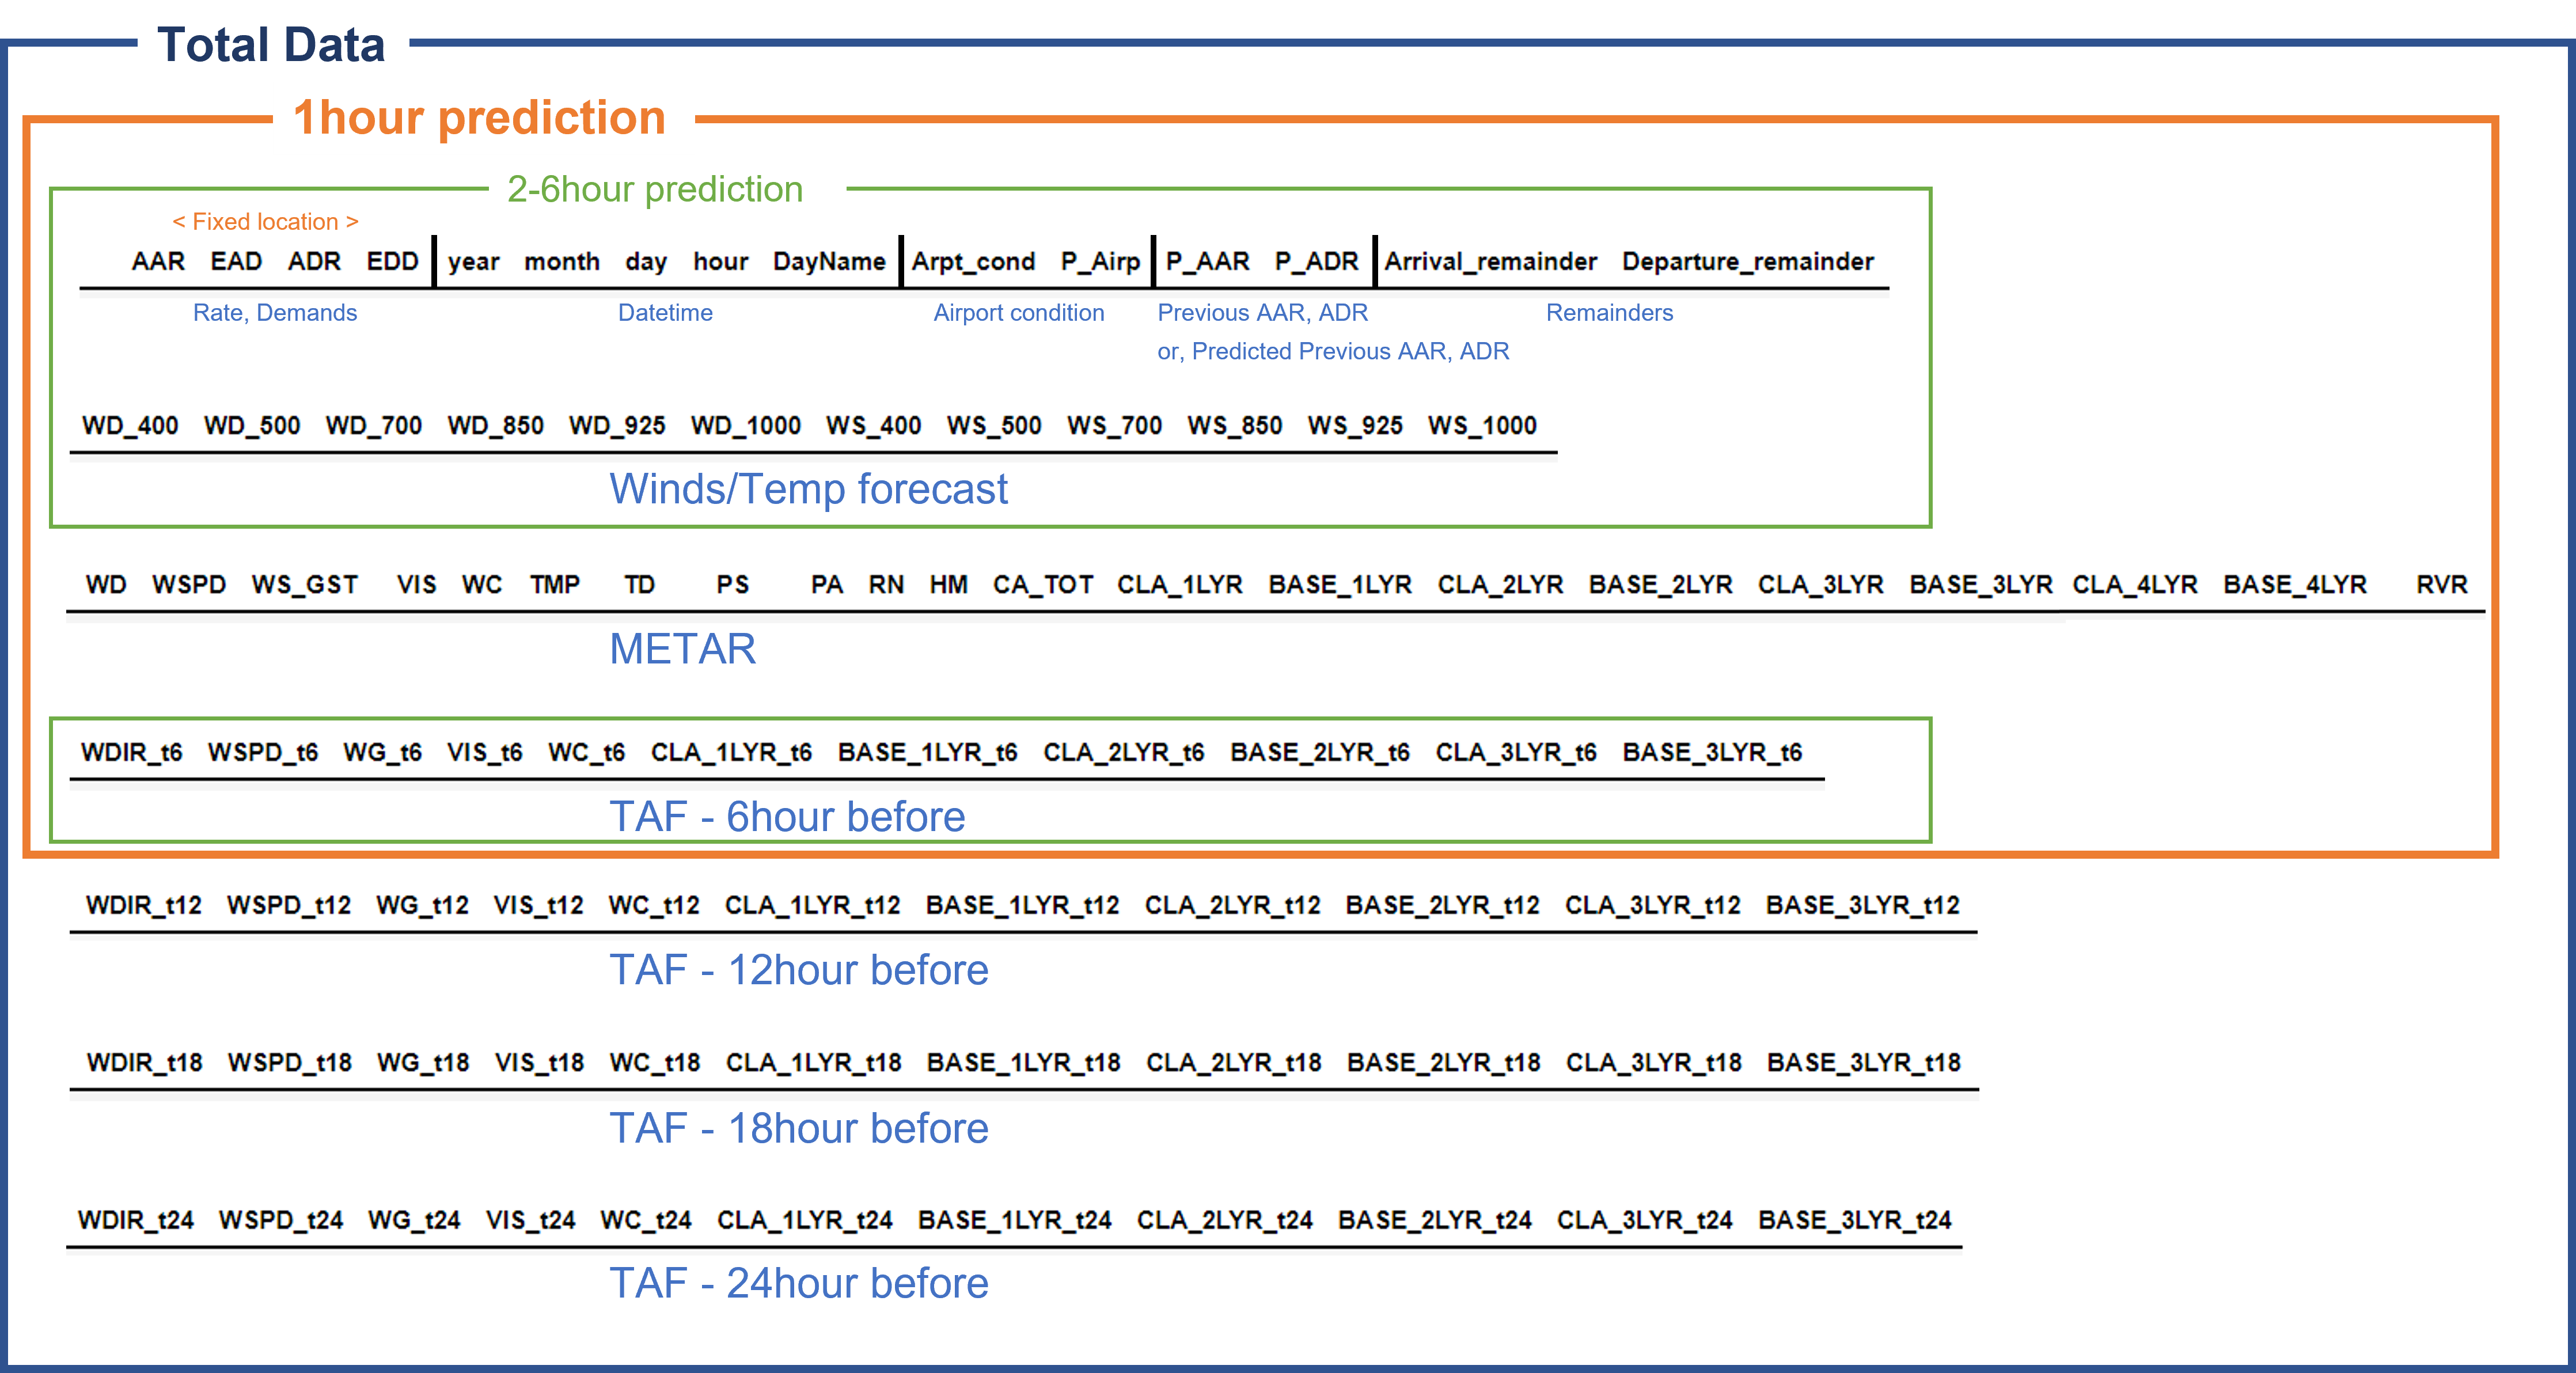Toggle the Arpt_cond airport condition field
Screen dimensions: 2576x1373
coord(973,261)
